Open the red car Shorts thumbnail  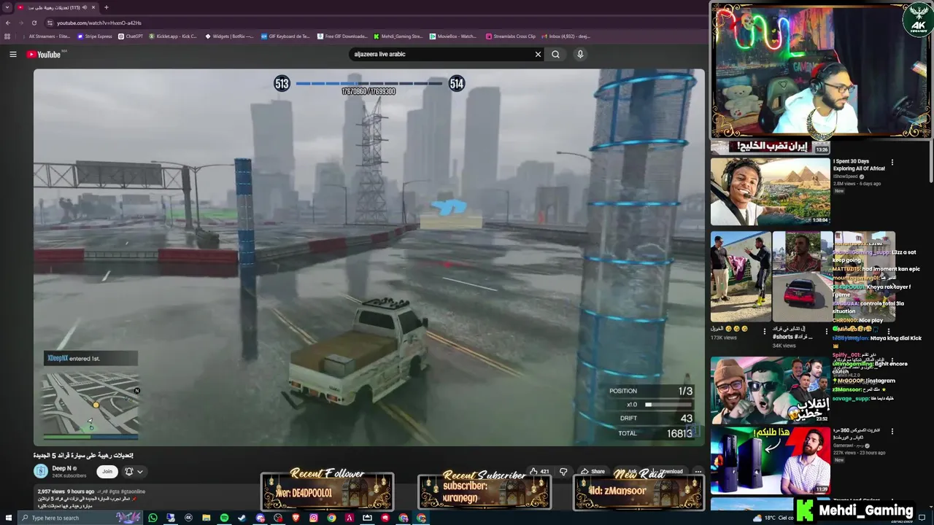(803, 276)
